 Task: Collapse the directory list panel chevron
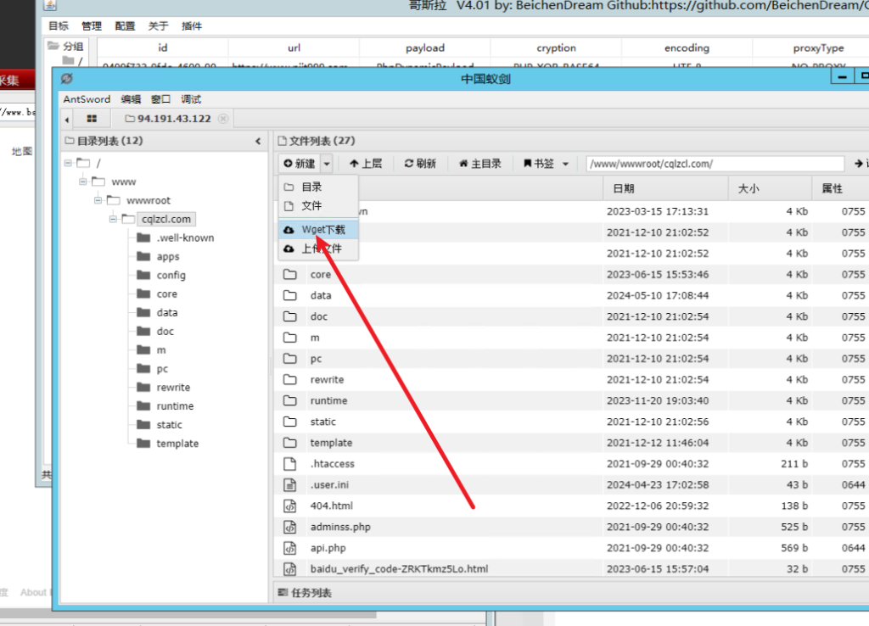pos(258,141)
